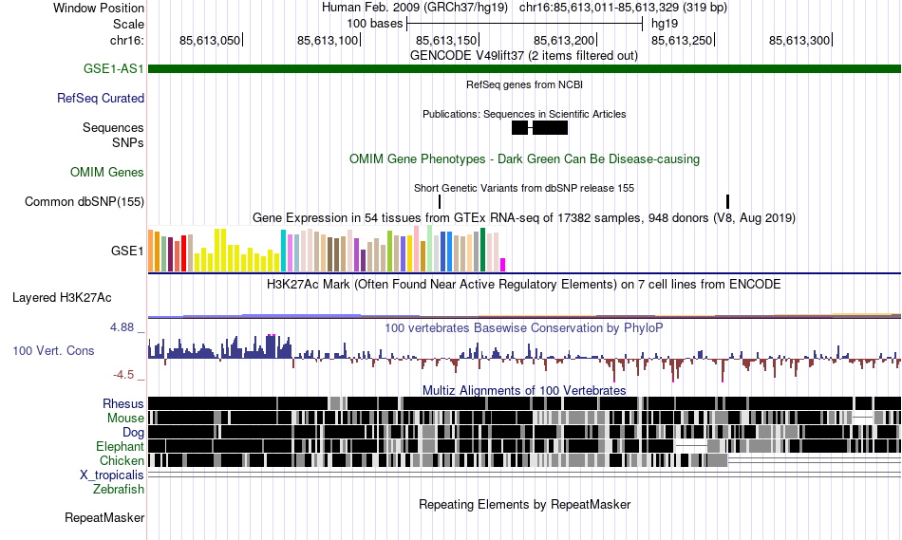Click 100 vertebrates Basewise Conservation by PhyloP title
This screenshot has width=902, height=540.
coord(524,327)
